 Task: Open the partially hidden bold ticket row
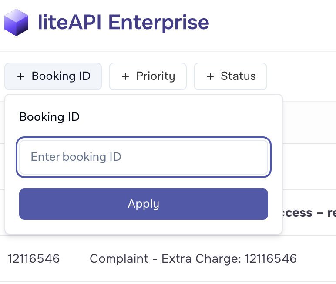pyautogui.click(x=309, y=213)
